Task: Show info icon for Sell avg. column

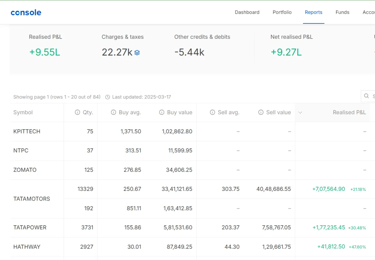Action: pos(212,112)
